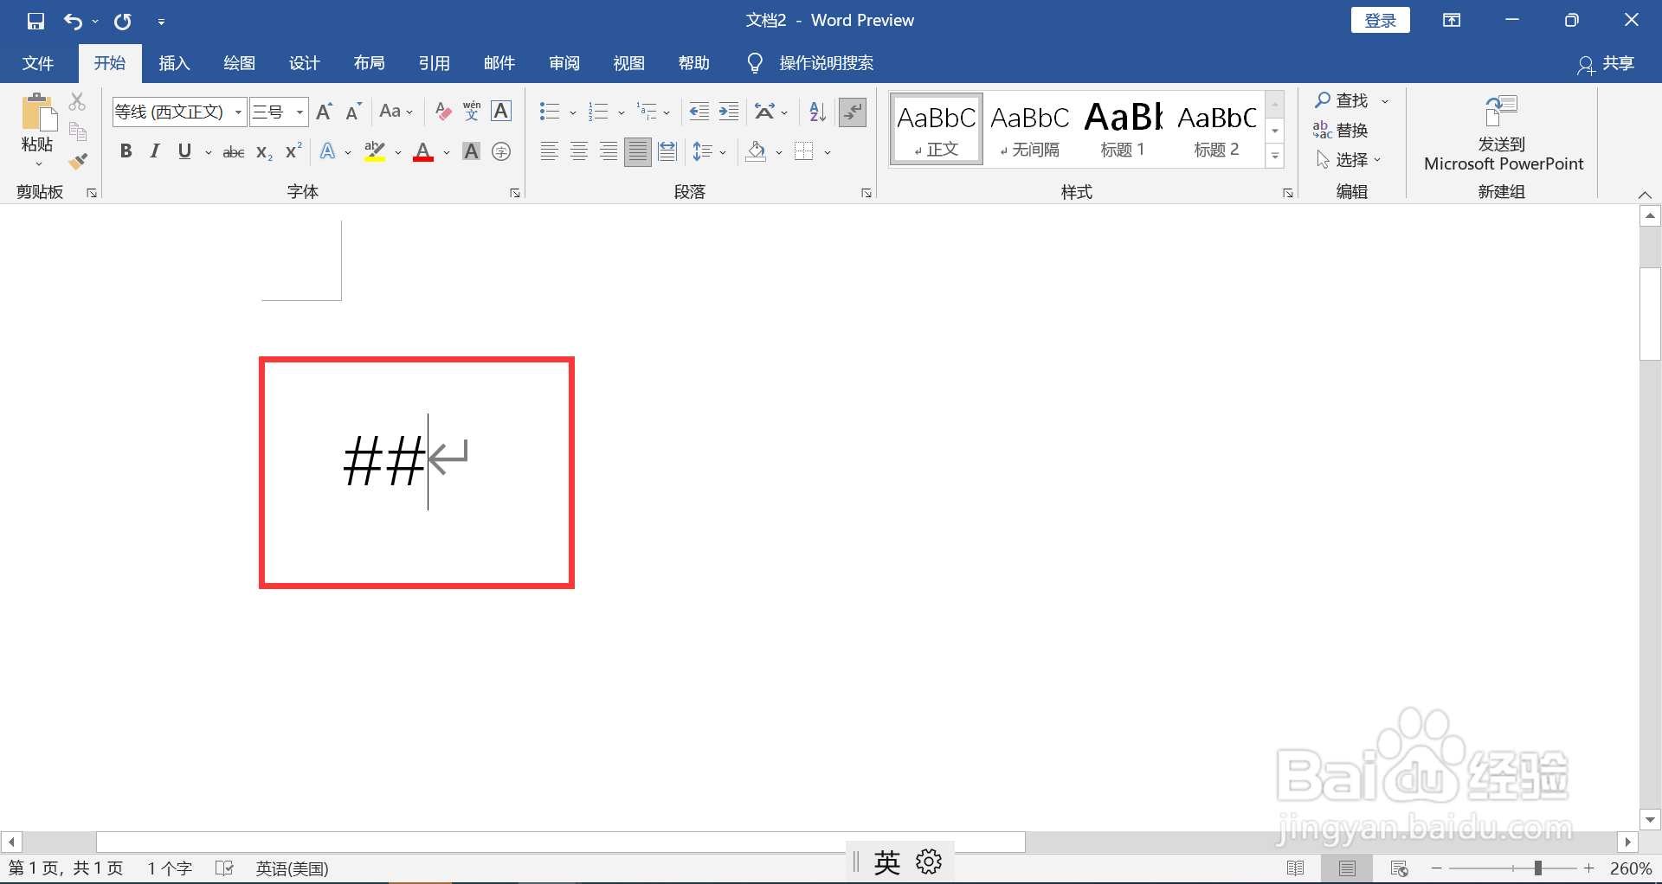Switch to Read Mode view

[1296, 868]
